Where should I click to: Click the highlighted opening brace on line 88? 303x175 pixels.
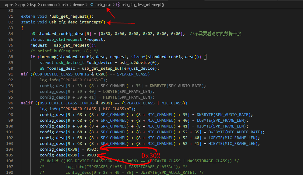[205, 57]
